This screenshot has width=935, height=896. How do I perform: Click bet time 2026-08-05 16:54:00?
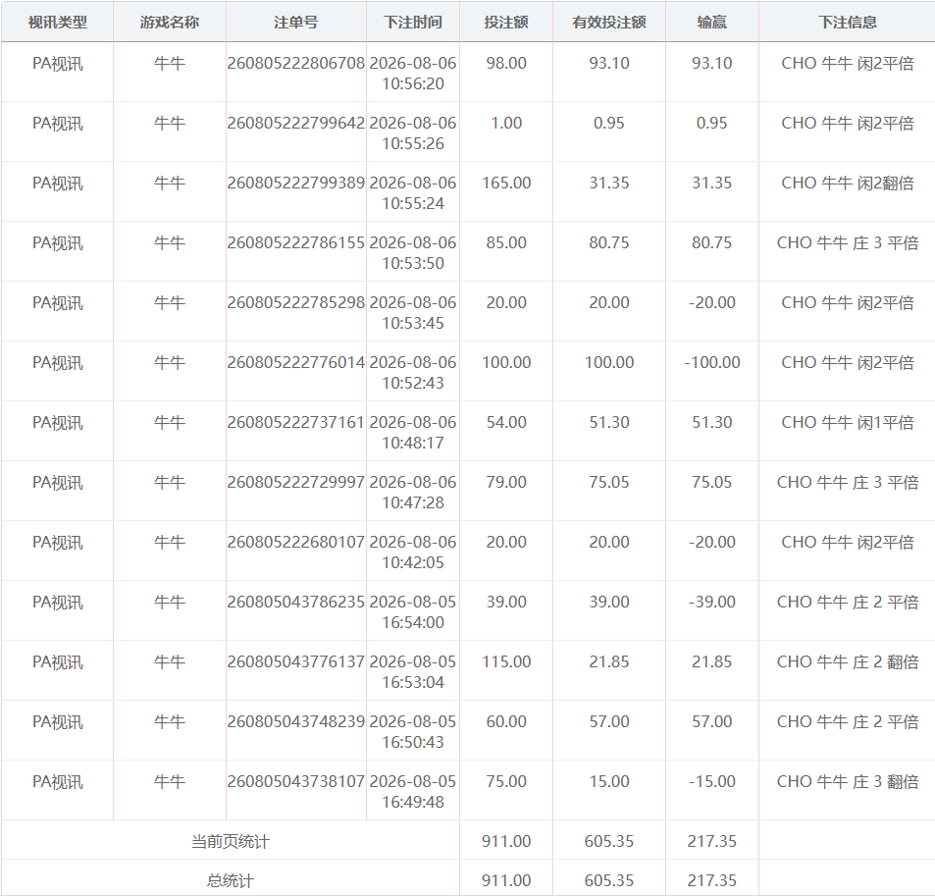413,612
